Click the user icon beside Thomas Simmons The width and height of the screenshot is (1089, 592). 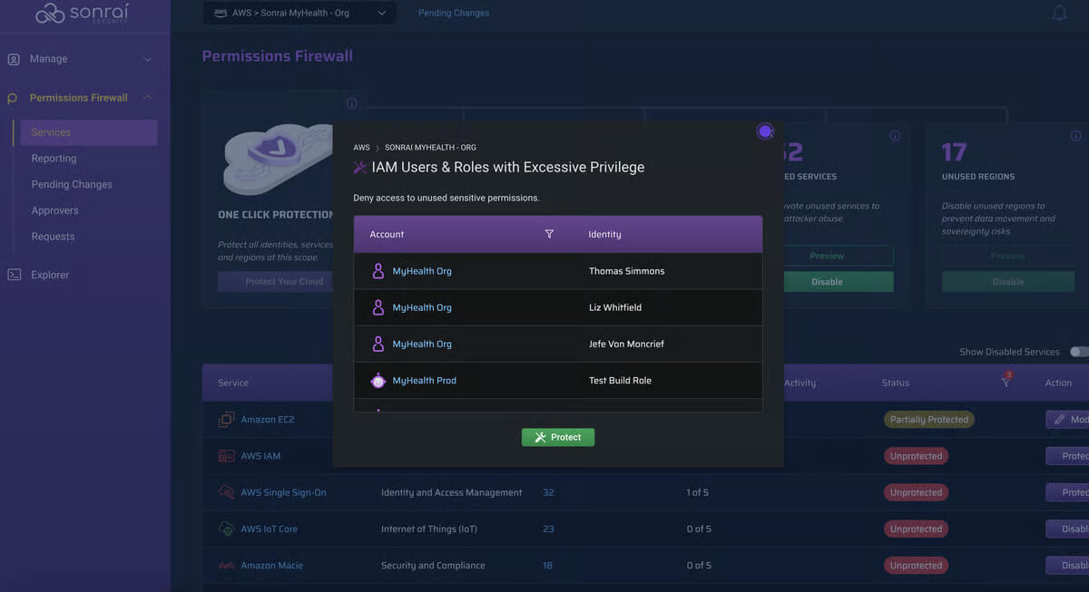pos(378,271)
